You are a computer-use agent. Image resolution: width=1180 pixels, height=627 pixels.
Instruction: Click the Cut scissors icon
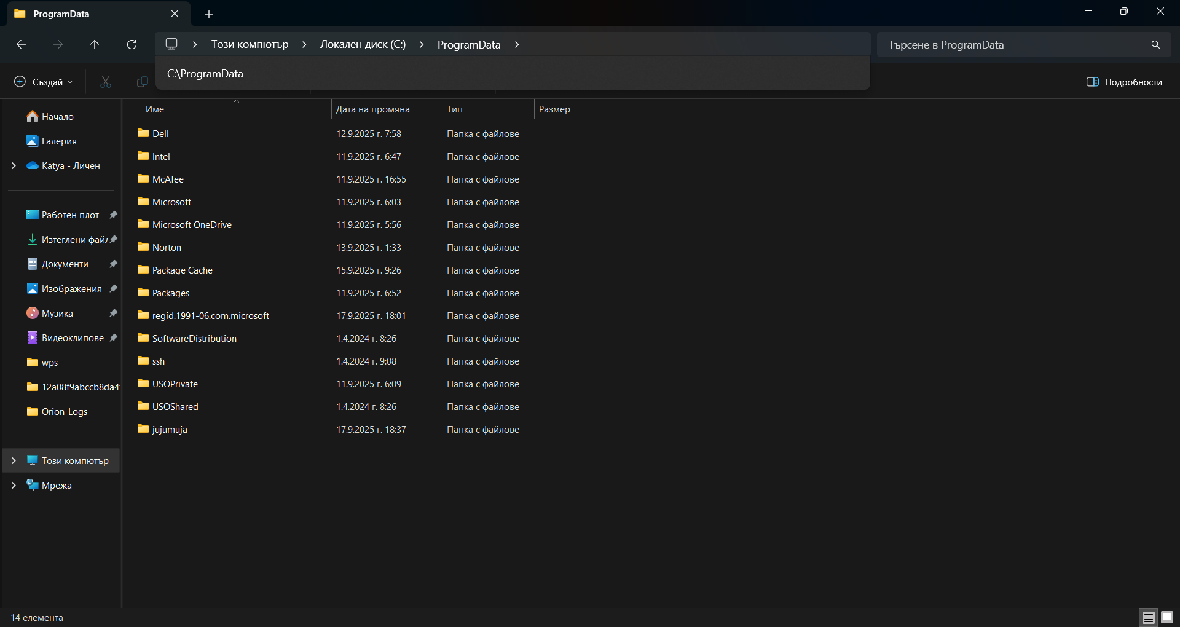click(106, 82)
